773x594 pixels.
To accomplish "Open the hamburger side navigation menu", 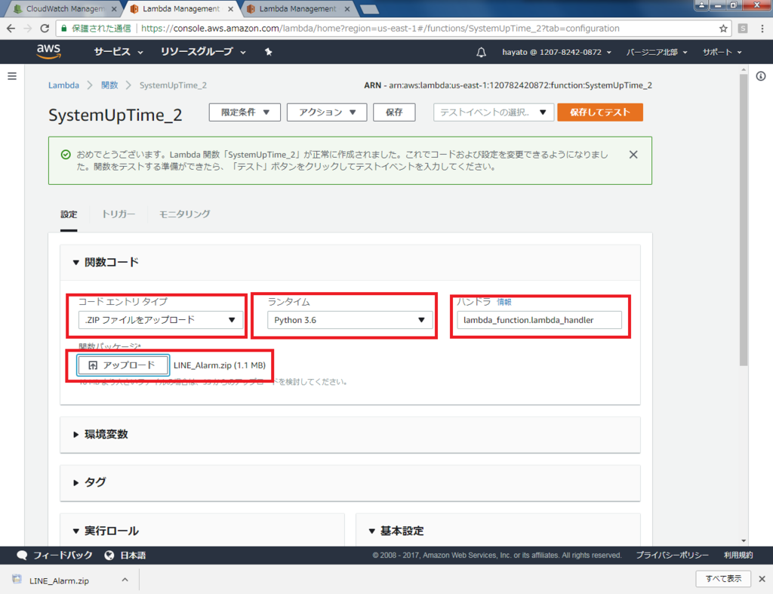I will (12, 76).
